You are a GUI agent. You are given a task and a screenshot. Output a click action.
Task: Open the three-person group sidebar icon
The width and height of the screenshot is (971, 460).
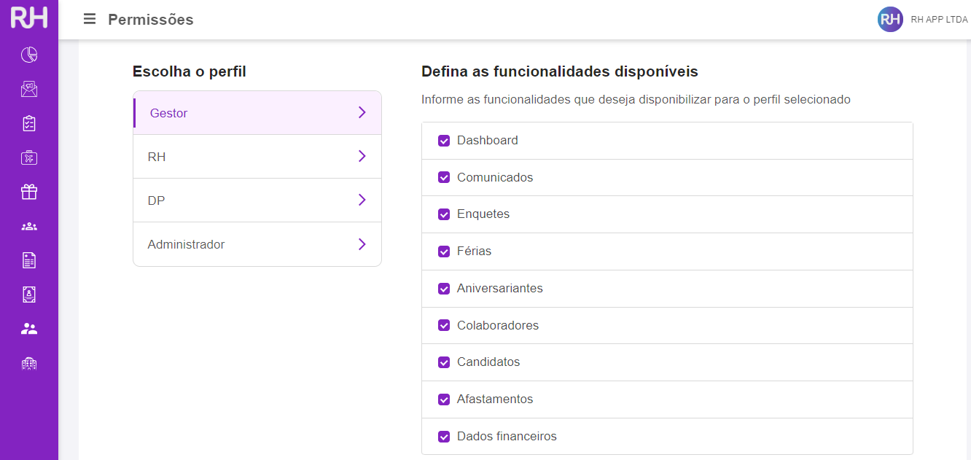[29, 226]
